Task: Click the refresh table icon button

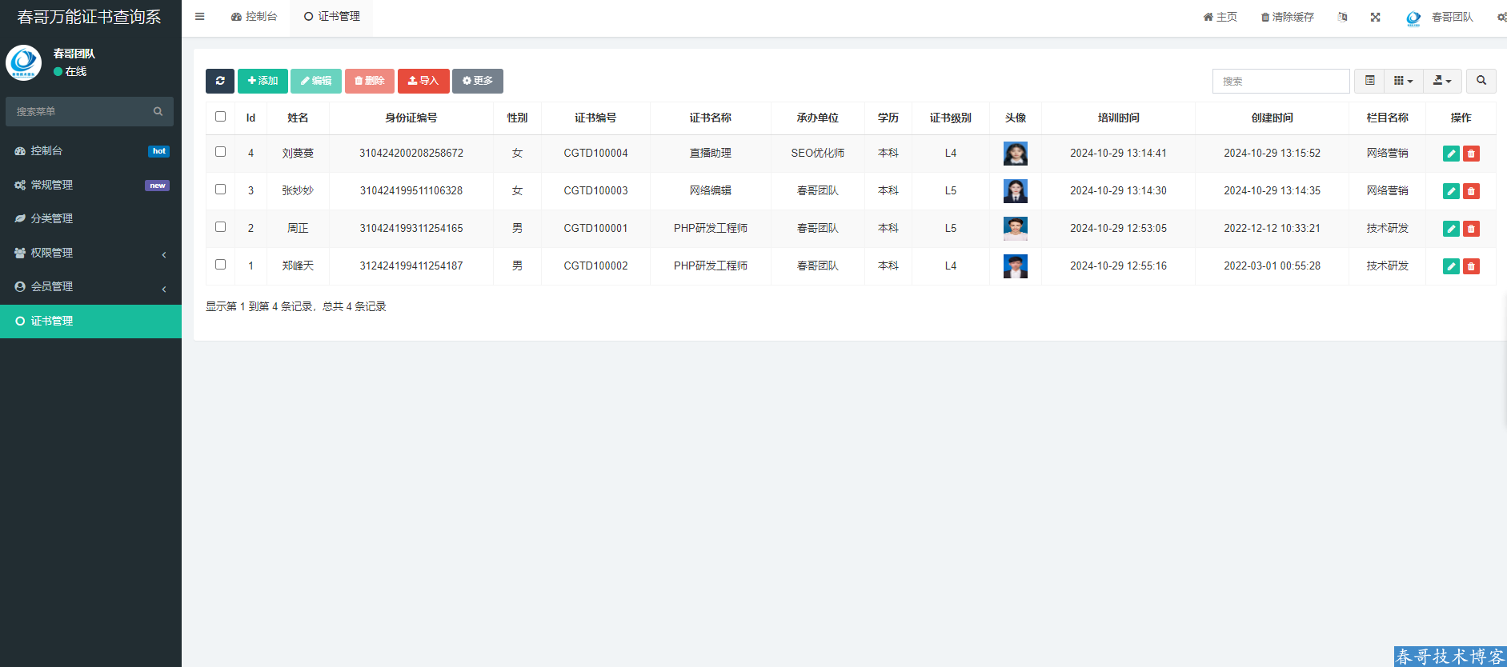Action: pyautogui.click(x=220, y=81)
